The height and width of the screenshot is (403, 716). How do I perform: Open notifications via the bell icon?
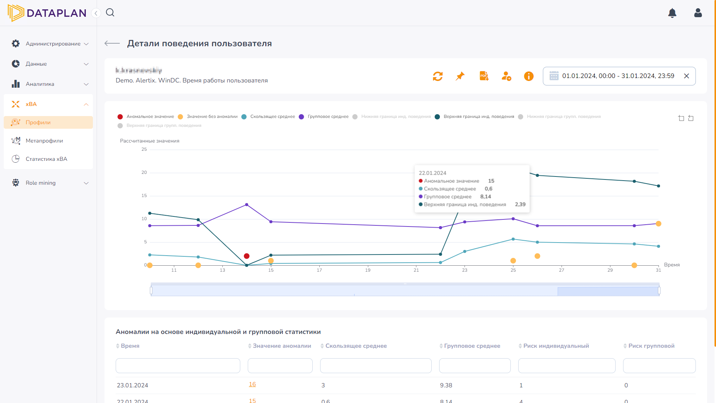(x=672, y=13)
